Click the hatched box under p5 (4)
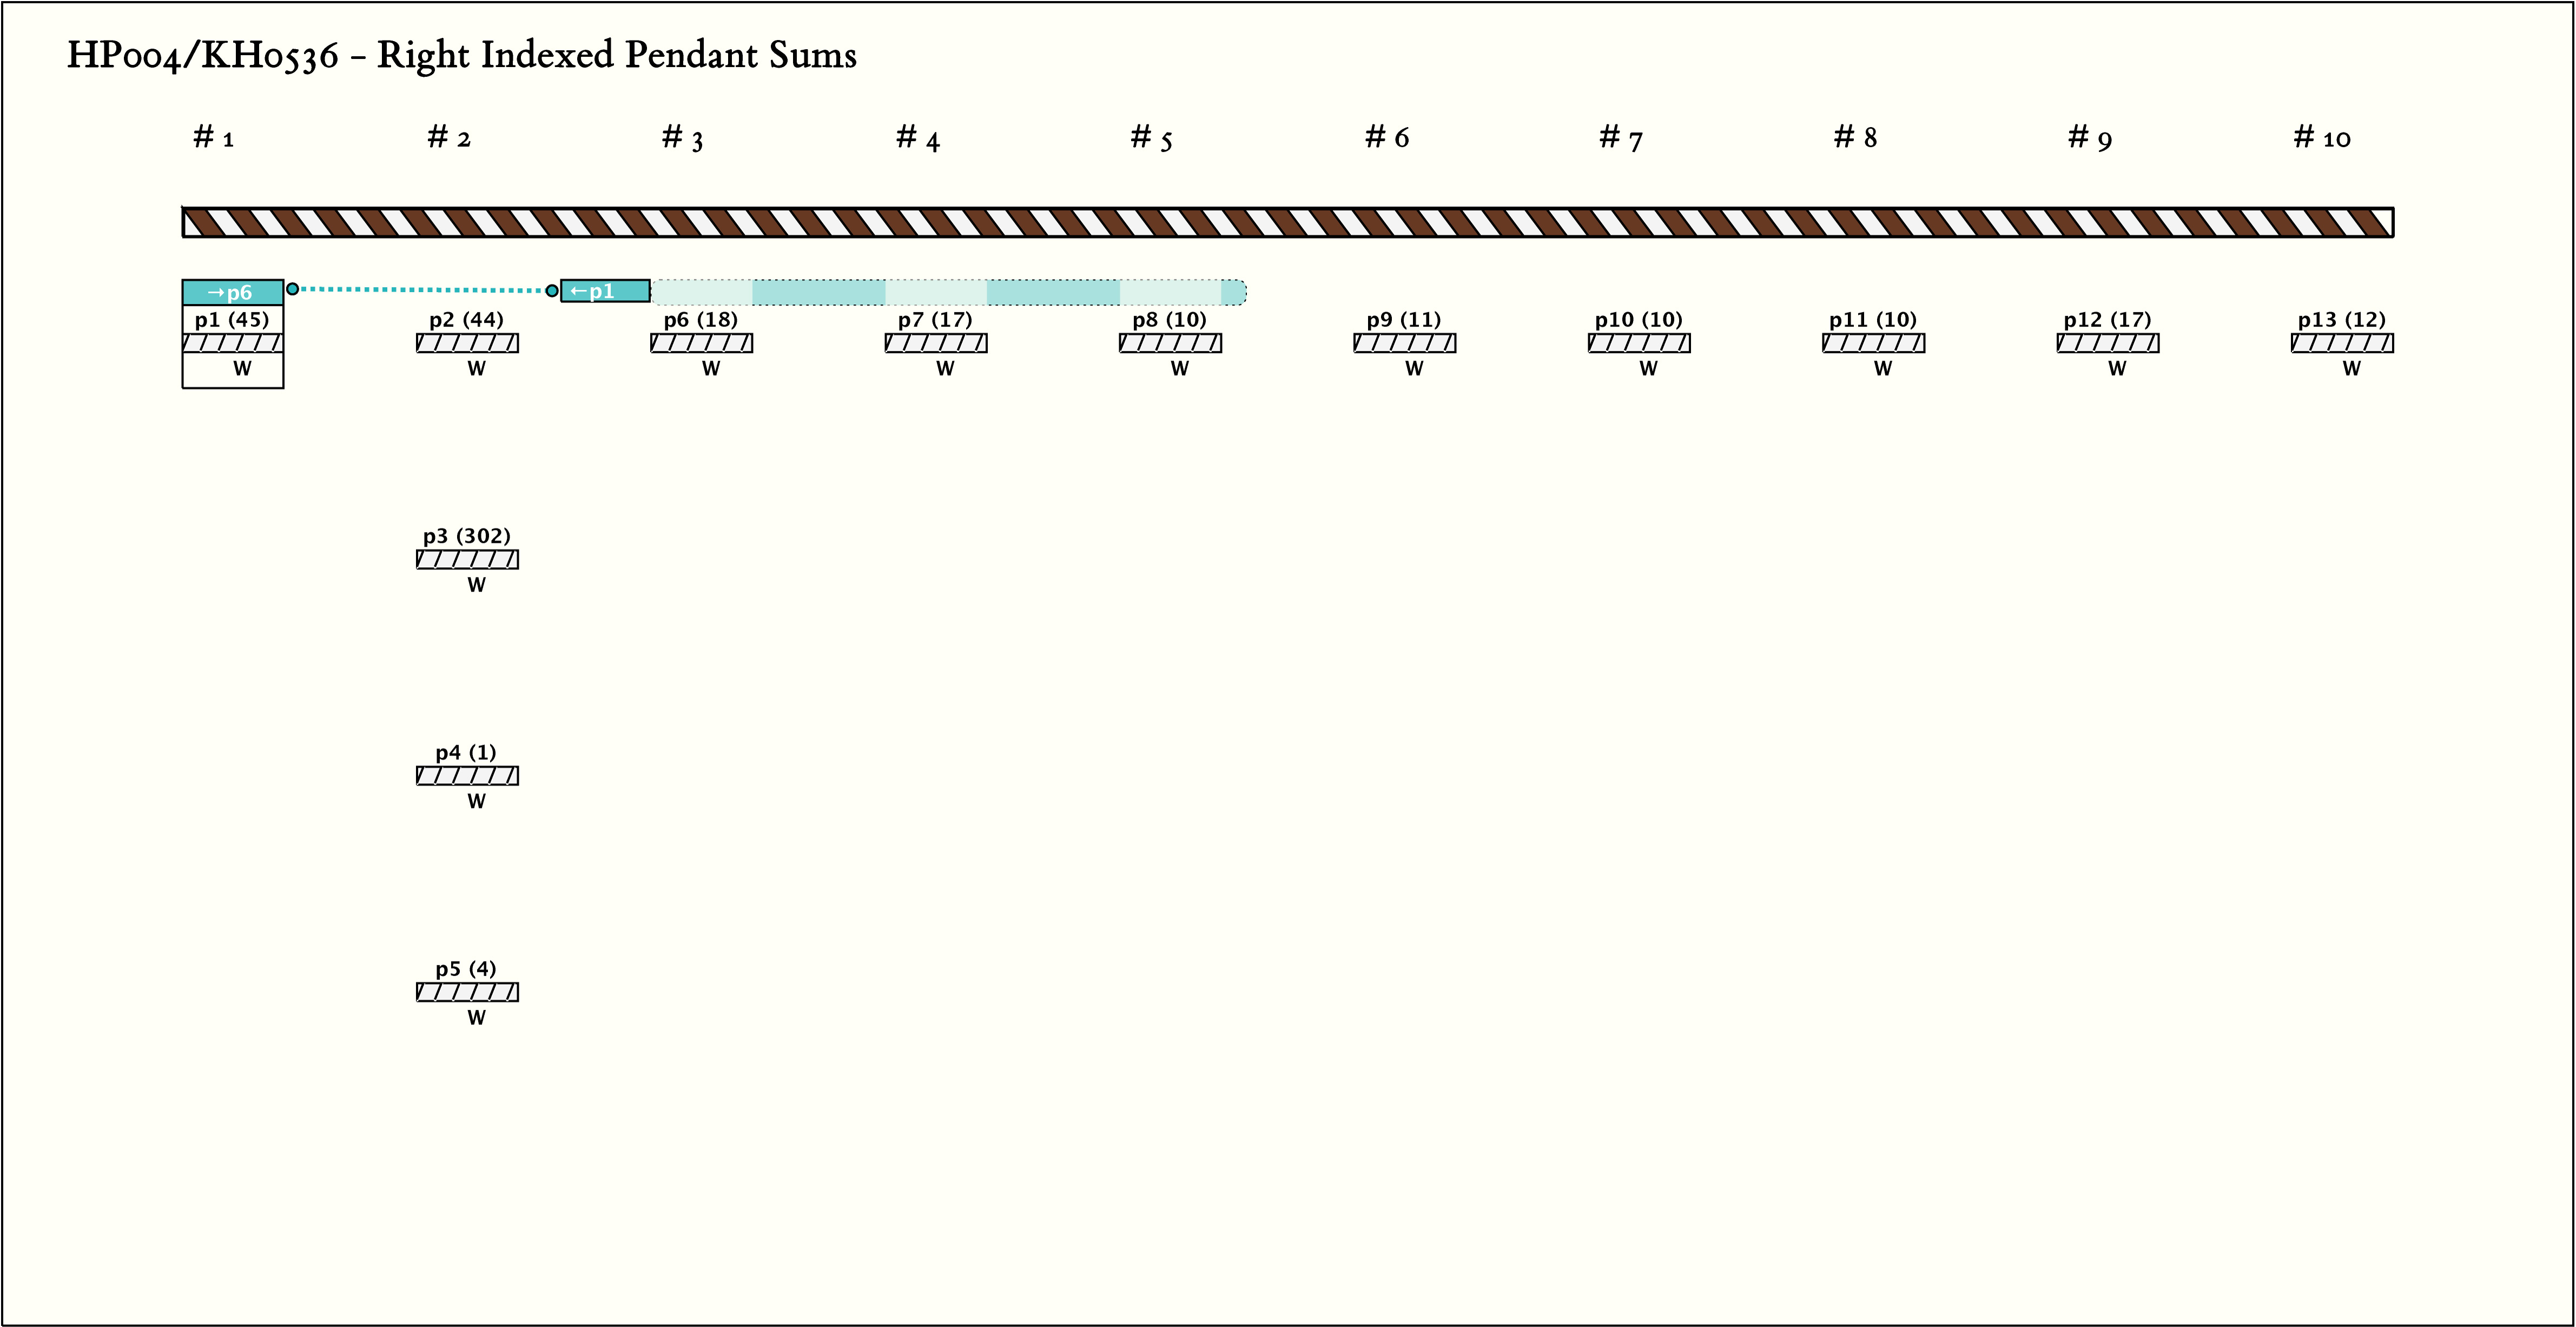Image resolution: width=2576 pixels, height=1327 pixels. (467, 992)
